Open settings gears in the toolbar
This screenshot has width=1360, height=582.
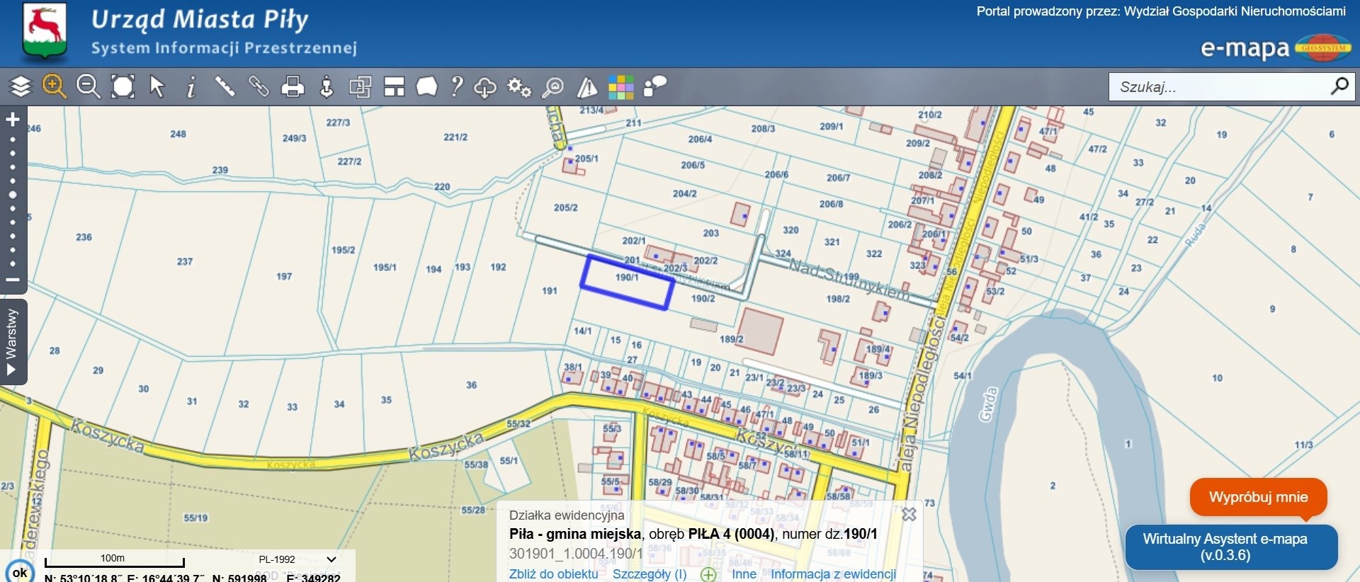click(x=519, y=87)
